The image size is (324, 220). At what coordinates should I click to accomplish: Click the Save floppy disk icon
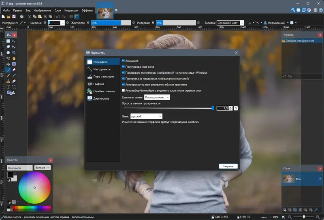click(x=14, y=17)
